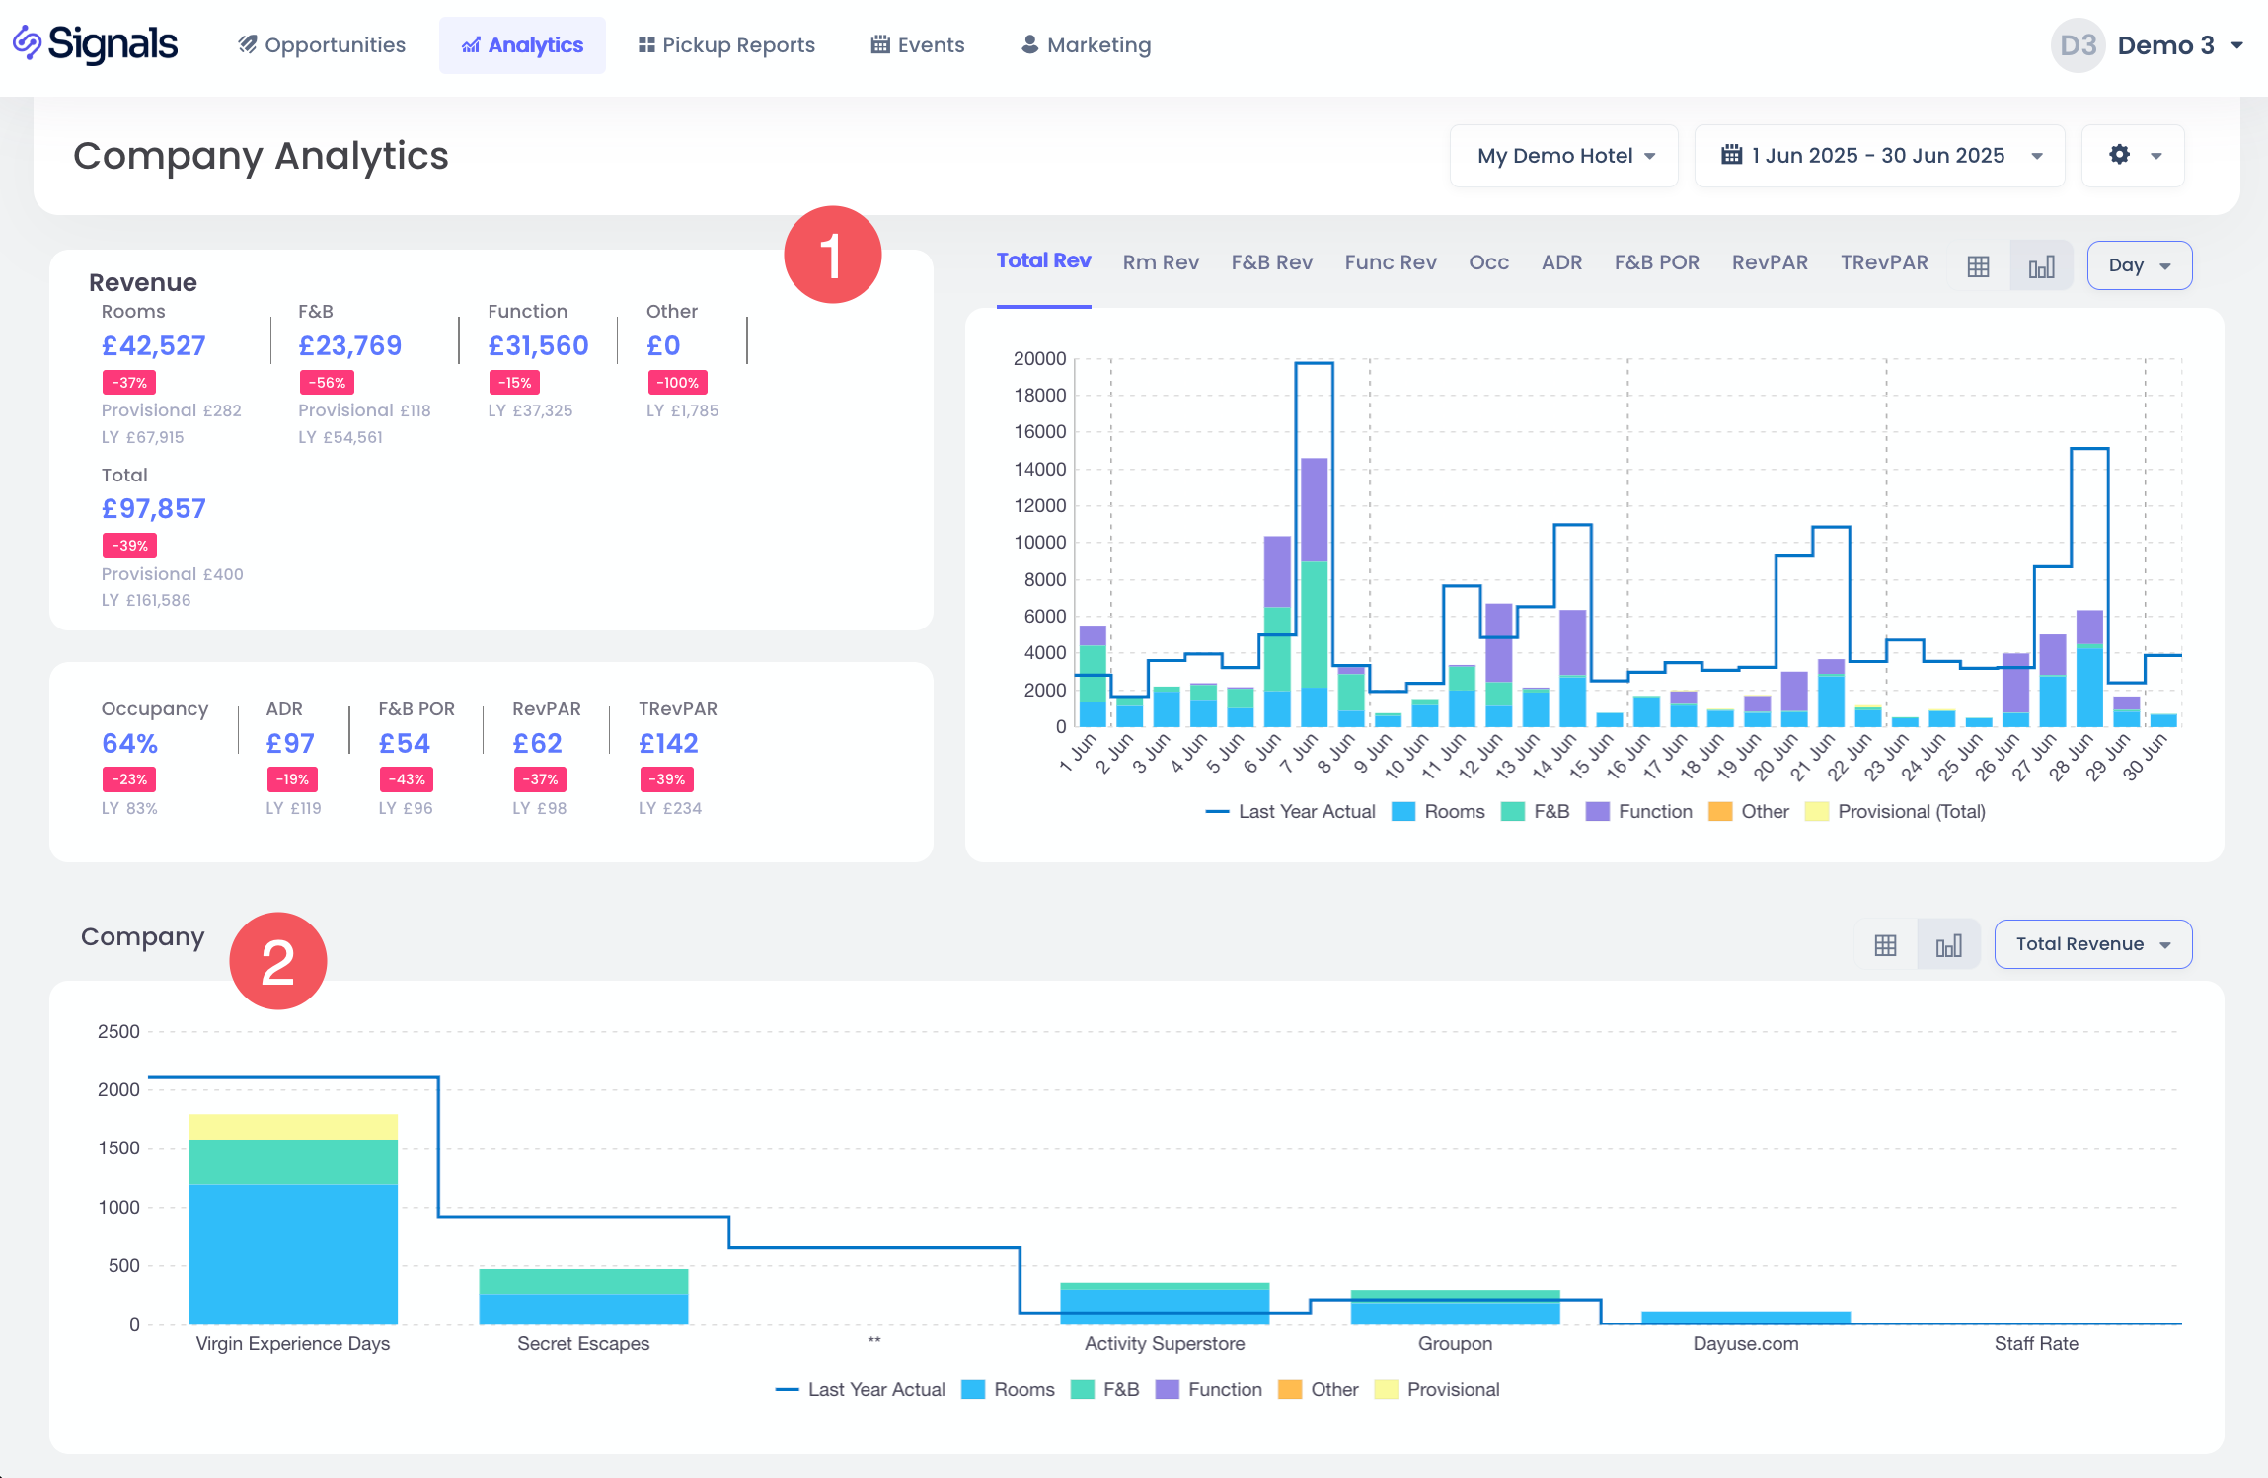Show Company section as table grid

(x=1885, y=945)
